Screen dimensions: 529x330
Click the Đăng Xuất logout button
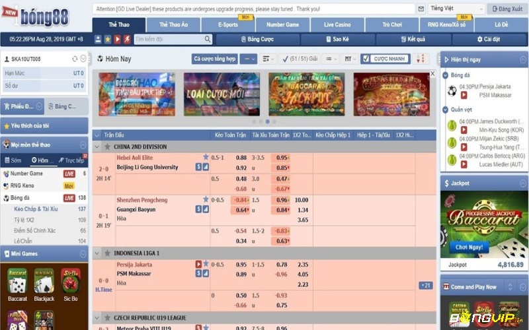point(508,9)
